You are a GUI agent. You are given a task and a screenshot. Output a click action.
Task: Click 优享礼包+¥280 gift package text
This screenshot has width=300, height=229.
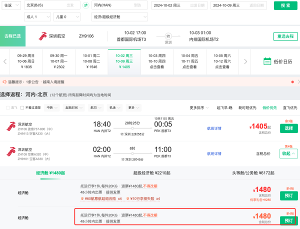click(260, 200)
